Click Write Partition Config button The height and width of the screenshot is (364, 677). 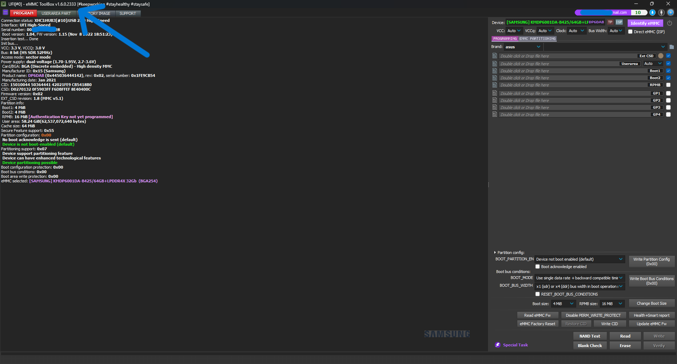pos(651,261)
